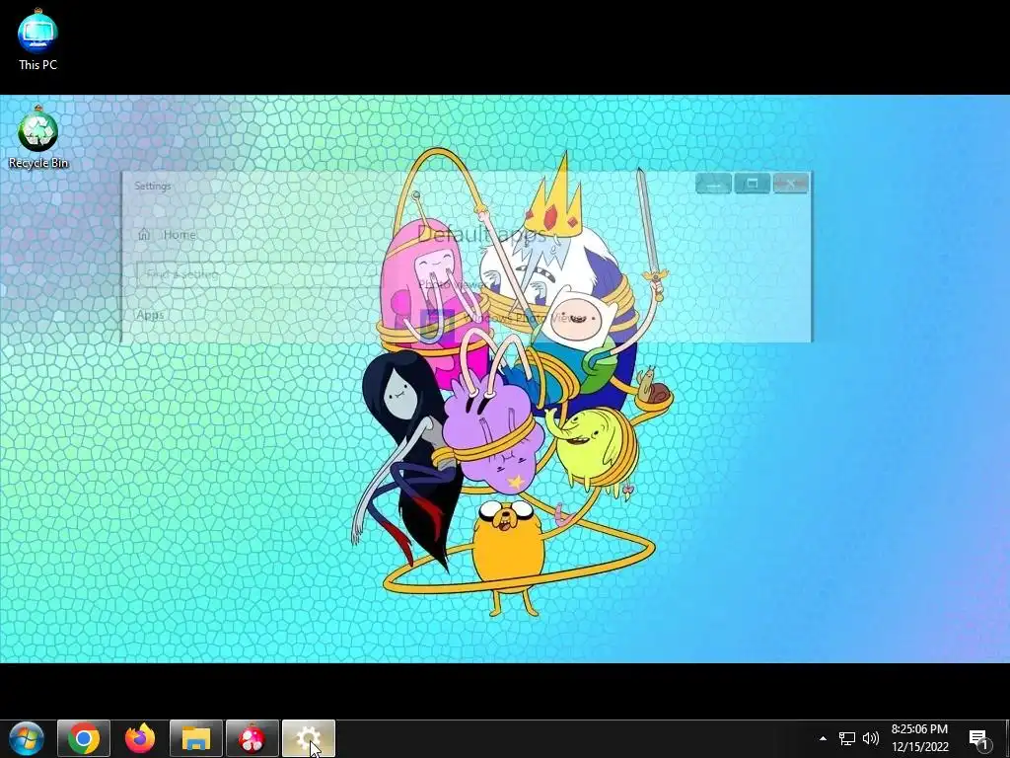Open the volume speaker tray icon
Image resolution: width=1010 pixels, height=758 pixels.
coord(870,738)
